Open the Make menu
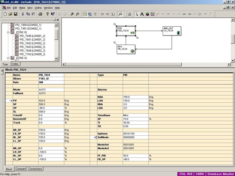The height and width of the screenshot is (176, 235). (x=22, y=8)
